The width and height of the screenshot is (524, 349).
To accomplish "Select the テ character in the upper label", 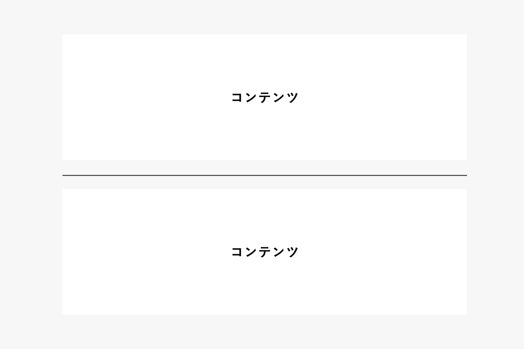I will 265,97.
